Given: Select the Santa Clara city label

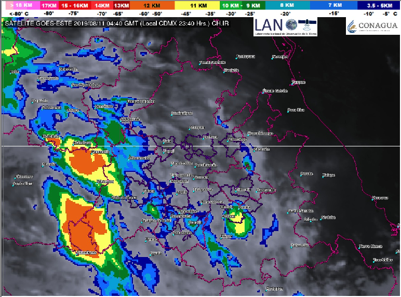Looking at the screenshot, I should pos(23,183).
